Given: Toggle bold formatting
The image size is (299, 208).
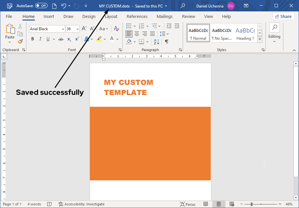Looking at the screenshot, I should pos(32,39).
